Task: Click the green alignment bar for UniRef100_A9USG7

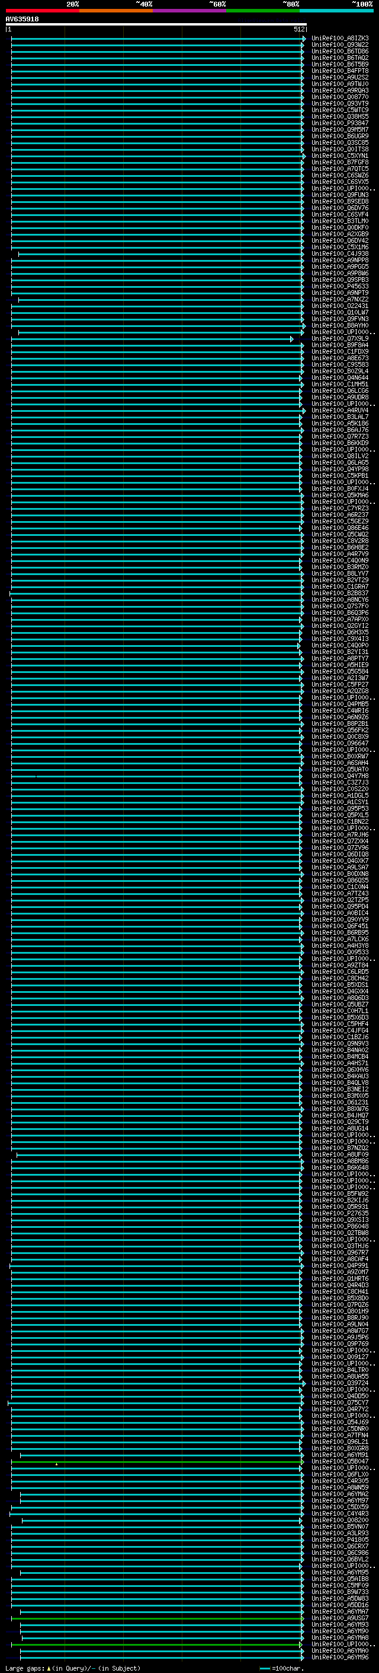Action: click(x=157, y=1618)
